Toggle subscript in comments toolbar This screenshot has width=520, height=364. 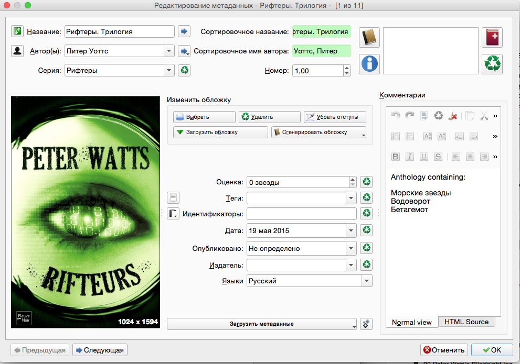[442, 136]
